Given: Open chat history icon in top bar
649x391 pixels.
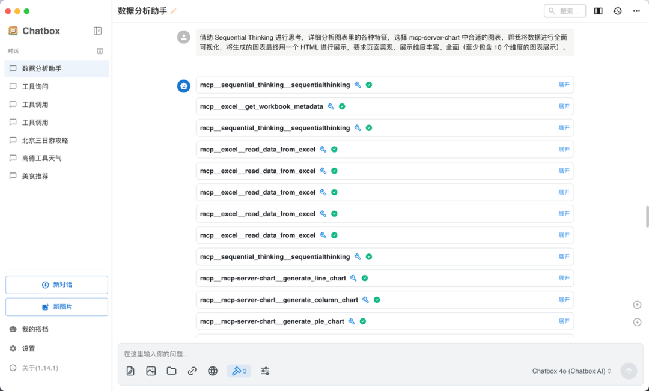Looking at the screenshot, I should point(617,11).
